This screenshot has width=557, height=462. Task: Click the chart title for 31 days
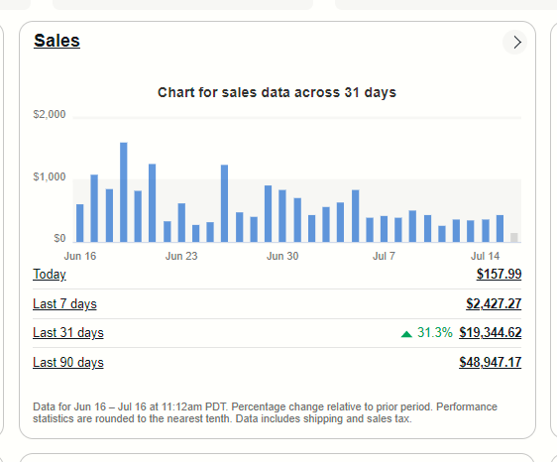pyautogui.click(x=277, y=92)
